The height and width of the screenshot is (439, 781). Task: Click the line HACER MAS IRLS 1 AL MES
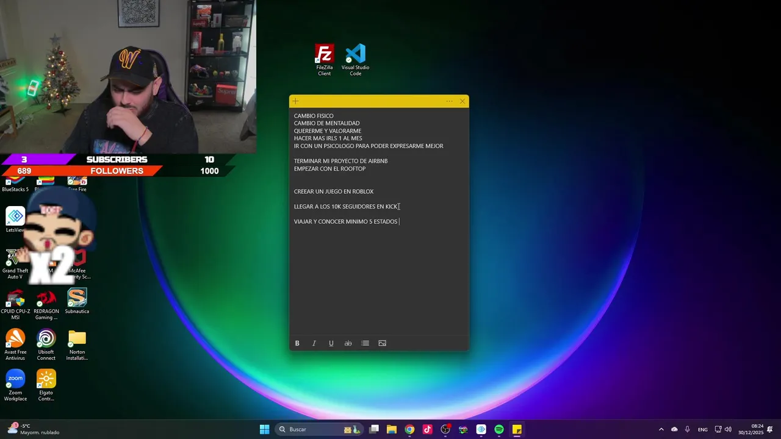click(x=328, y=138)
